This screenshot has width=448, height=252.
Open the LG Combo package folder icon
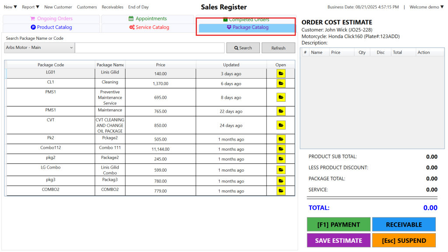click(x=281, y=170)
